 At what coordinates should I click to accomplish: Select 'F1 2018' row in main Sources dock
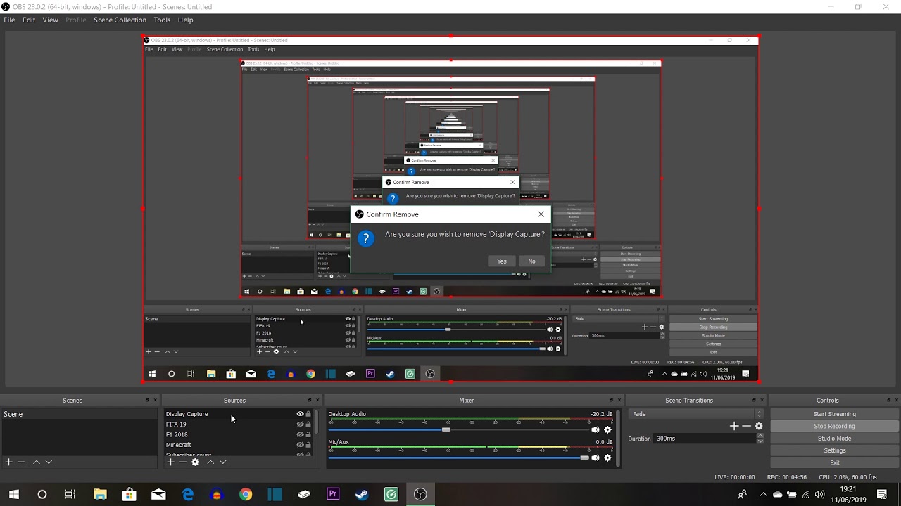coord(239,434)
